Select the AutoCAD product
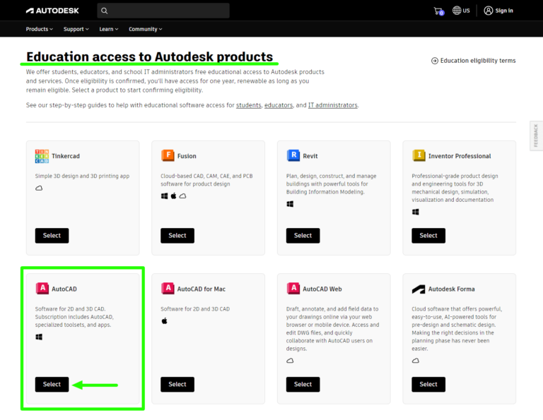The width and height of the screenshot is (543, 420). [52, 385]
